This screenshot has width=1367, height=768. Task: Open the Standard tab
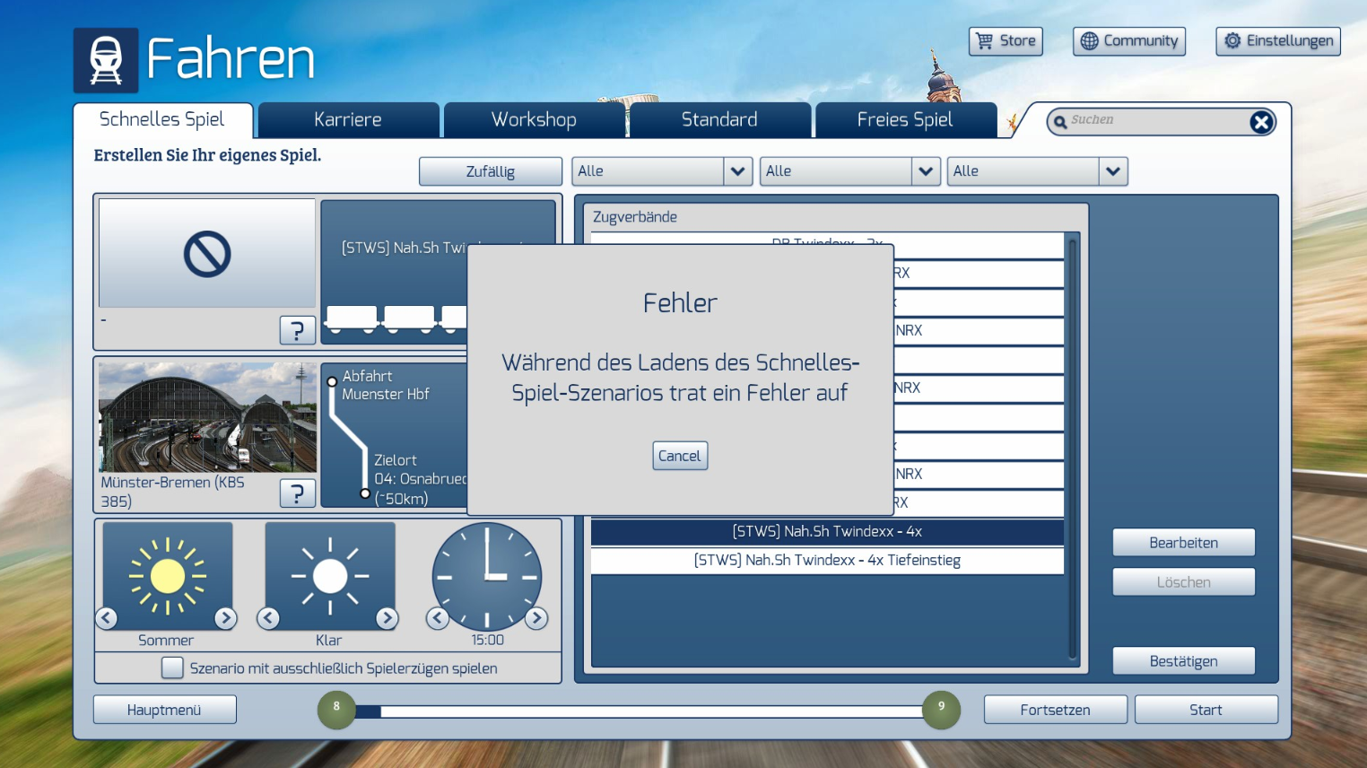pyautogui.click(x=719, y=120)
